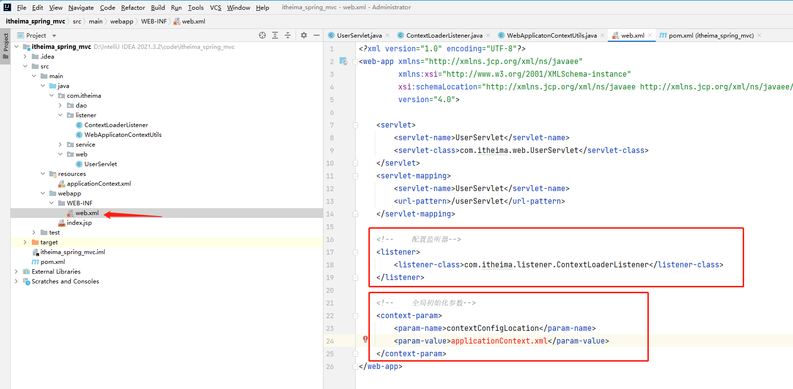Screen dimensions: 793x389
Task: Fold the listener tag on line 17
Action: (x=356, y=252)
